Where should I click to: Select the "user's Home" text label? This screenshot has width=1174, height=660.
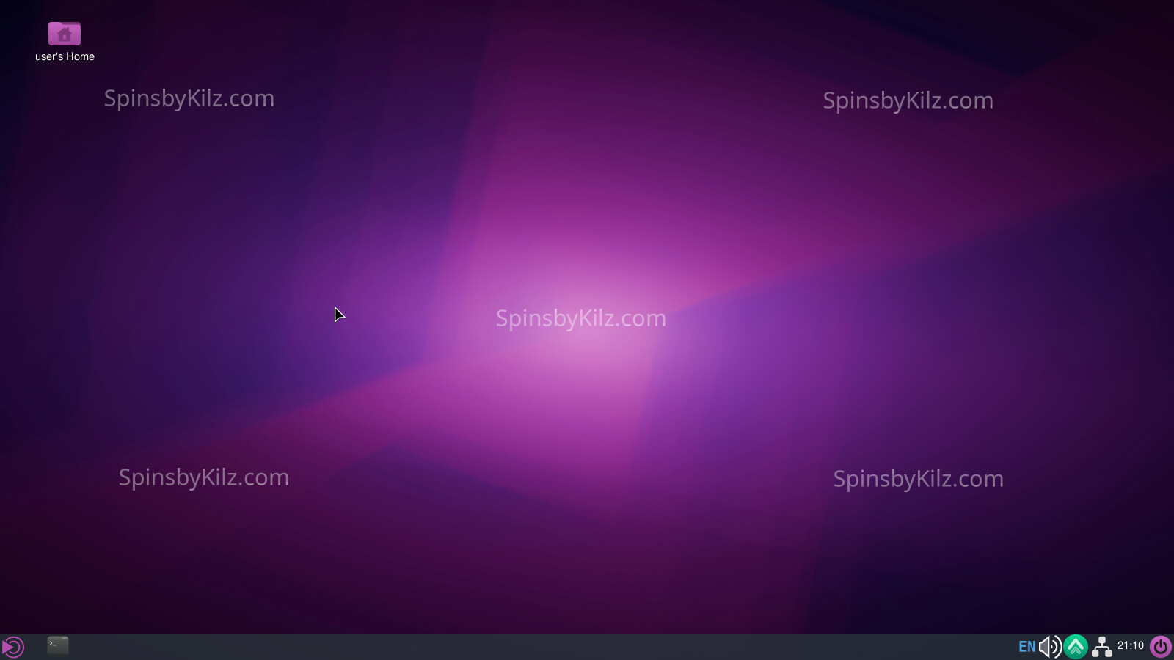65,56
